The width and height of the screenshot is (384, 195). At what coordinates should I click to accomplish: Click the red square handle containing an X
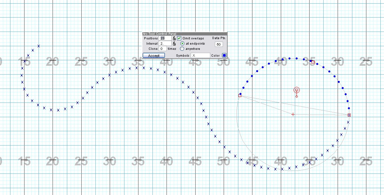349,115
